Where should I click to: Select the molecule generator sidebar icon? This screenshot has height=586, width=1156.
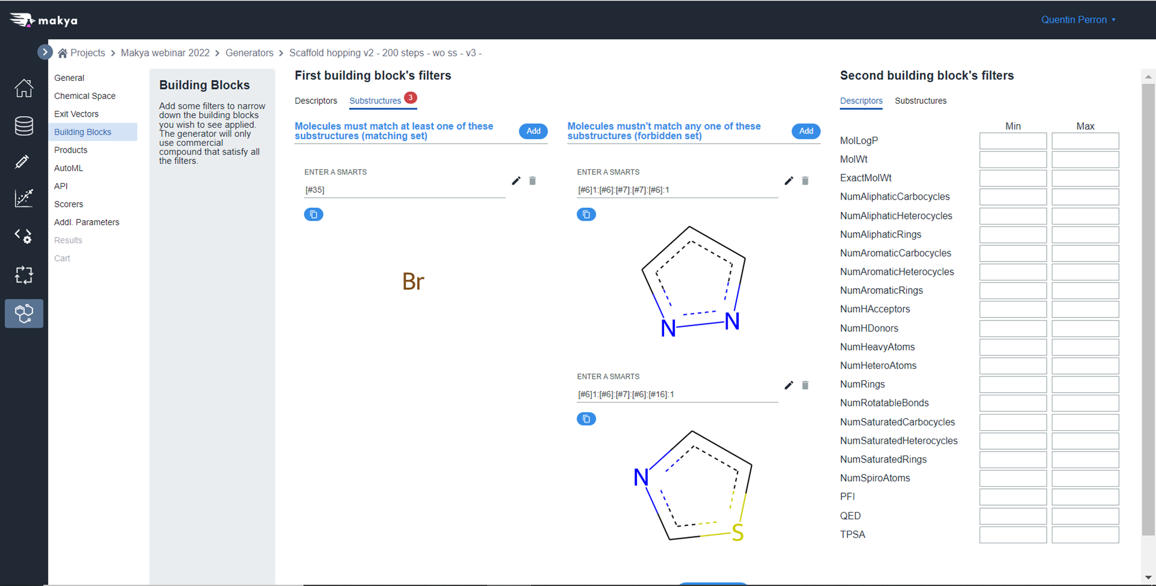click(24, 313)
